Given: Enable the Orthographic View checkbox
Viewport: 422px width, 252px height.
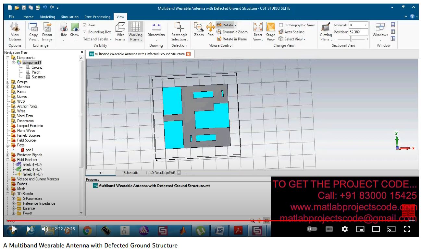Looking at the screenshot, I should (x=281, y=25).
